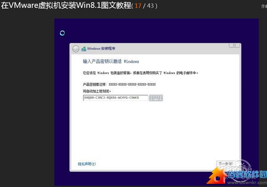This screenshot has width=267, height=187.
Task: Open the on-screen keyboard icon
Action: point(156,98)
